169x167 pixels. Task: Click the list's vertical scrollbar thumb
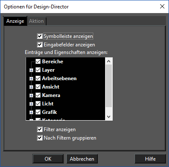point(109,86)
